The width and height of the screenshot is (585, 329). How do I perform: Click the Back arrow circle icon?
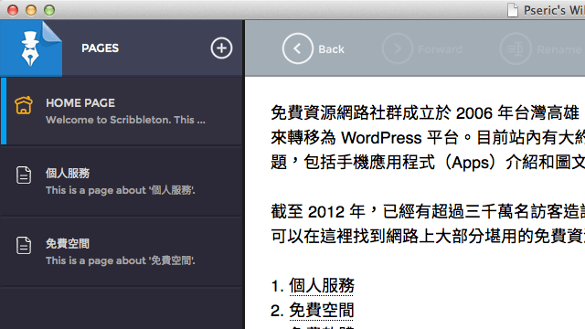click(x=297, y=48)
